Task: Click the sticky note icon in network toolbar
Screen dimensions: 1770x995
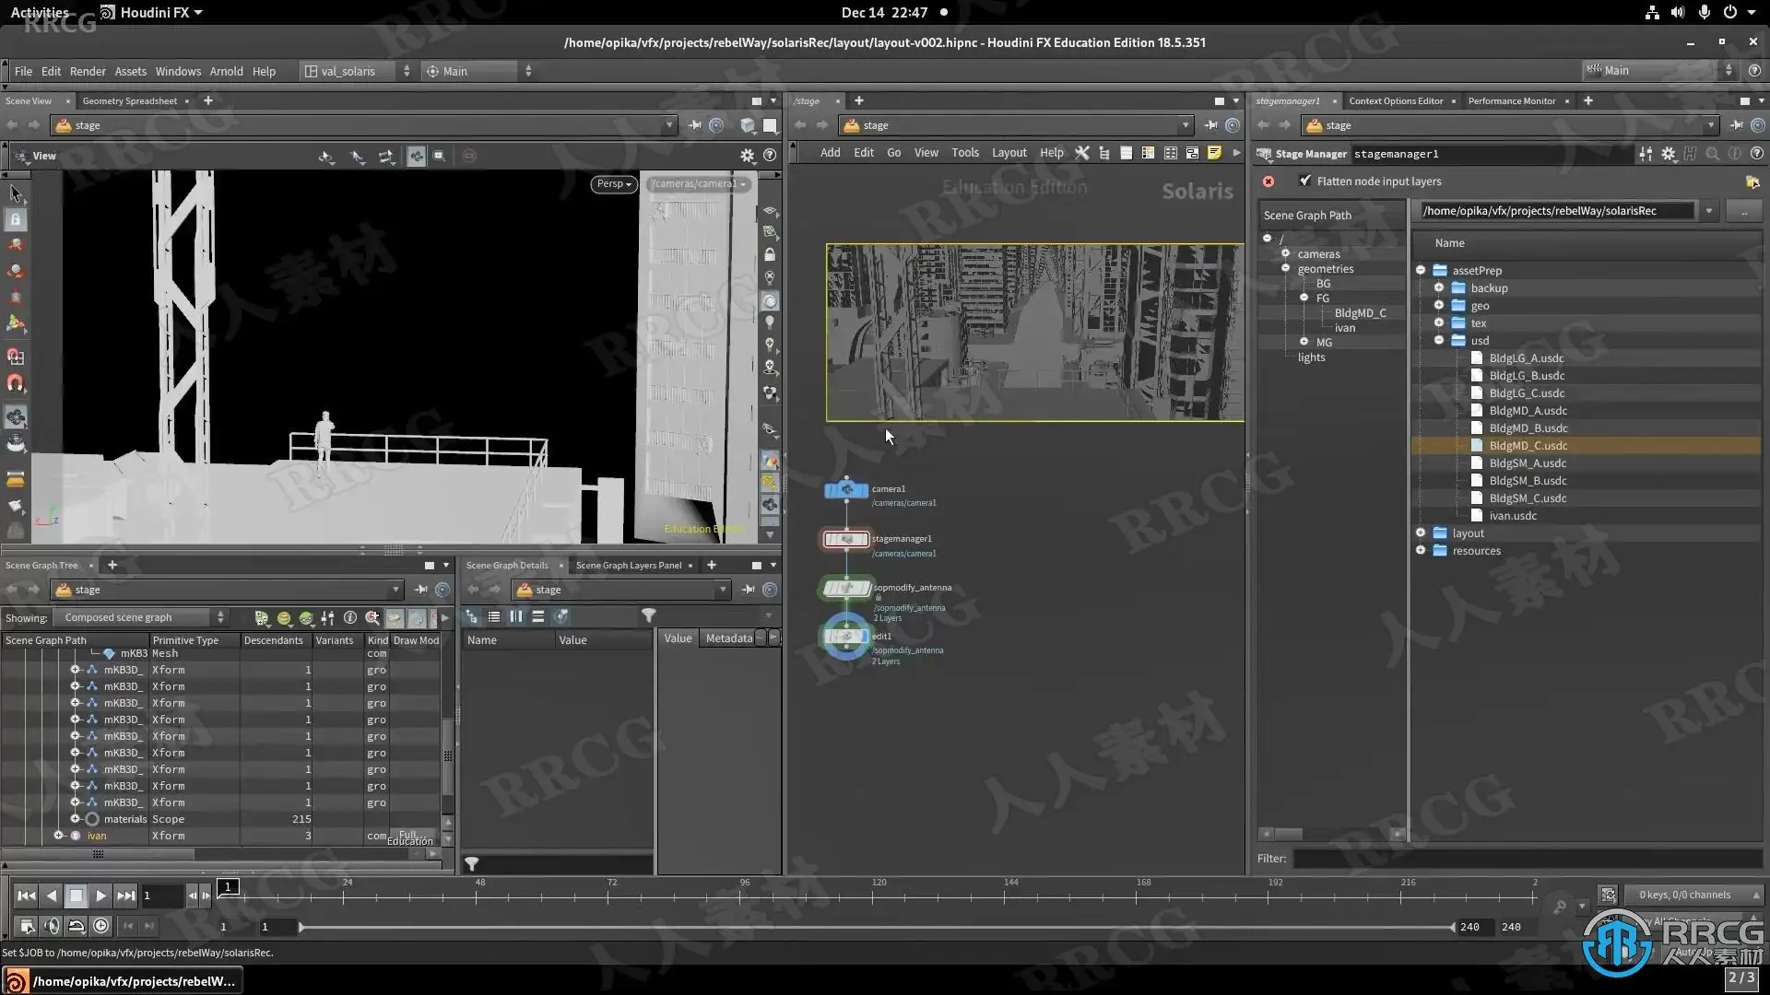Action: tap(1214, 153)
